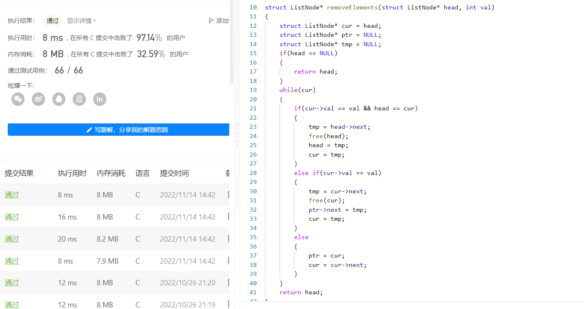This screenshot has height=309, width=584.
Task: Open the 7.9 MB submission marked 通过
Action: (x=12, y=261)
